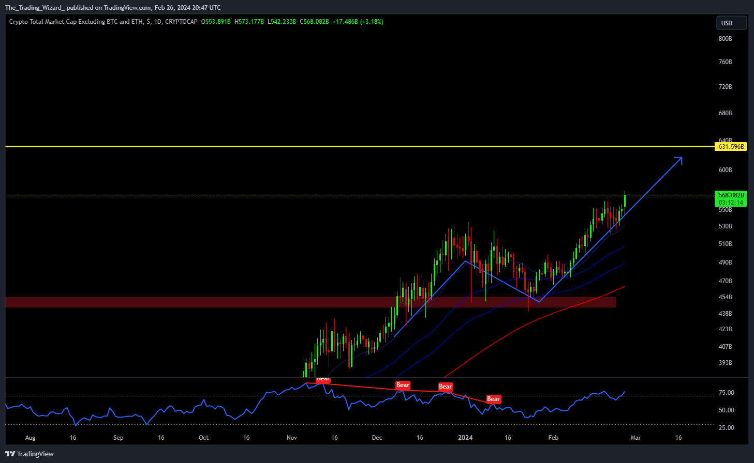This screenshot has height=463, width=754.
Task: Click the Nov label on the time axis
Action: (292, 438)
